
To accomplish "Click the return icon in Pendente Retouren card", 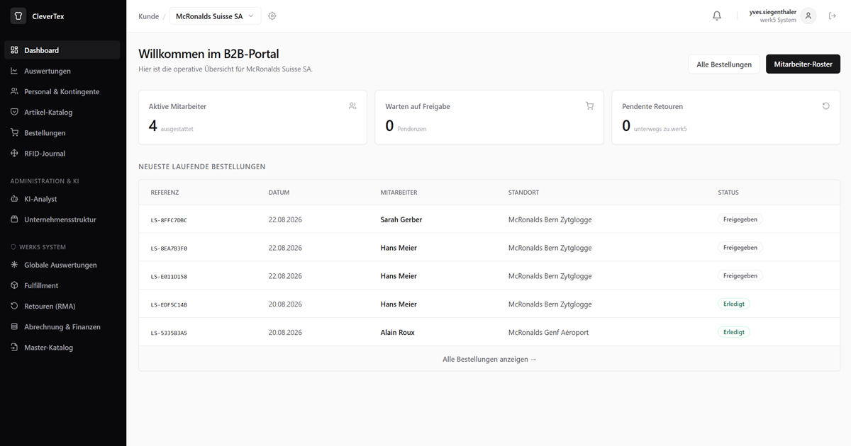I will 826,106.
